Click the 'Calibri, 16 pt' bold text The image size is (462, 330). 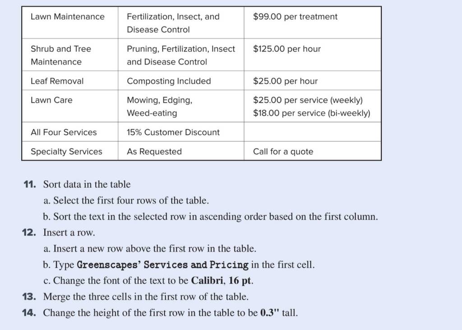pyautogui.click(x=222, y=280)
